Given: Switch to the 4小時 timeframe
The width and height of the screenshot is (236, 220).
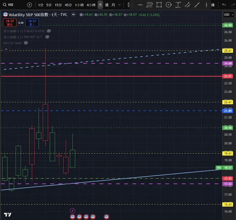Looking at the screenshot, I should pyautogui.click(x=91, y=5).
